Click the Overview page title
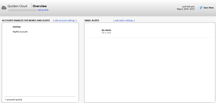 tap(40, 6)
